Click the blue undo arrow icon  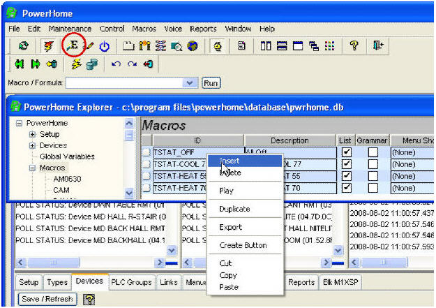click(x=116, y=64)
